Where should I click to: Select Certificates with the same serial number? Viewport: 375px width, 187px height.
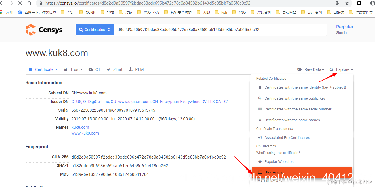(302, 109)
